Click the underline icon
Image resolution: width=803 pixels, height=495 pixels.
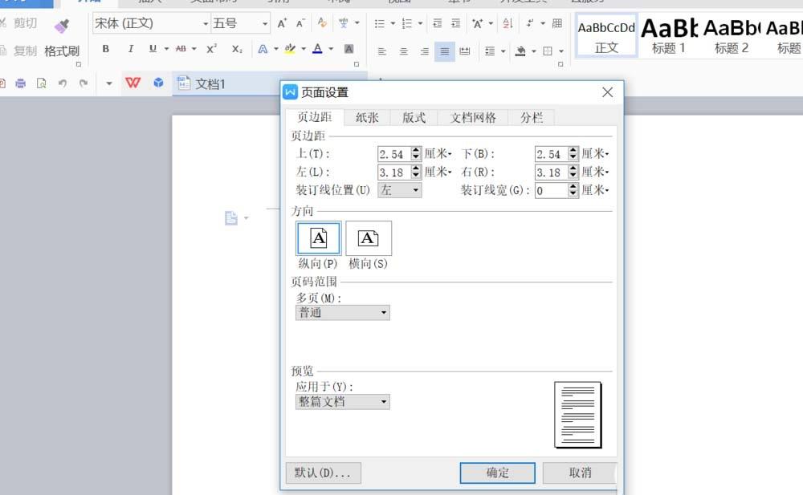click(153, 49)
